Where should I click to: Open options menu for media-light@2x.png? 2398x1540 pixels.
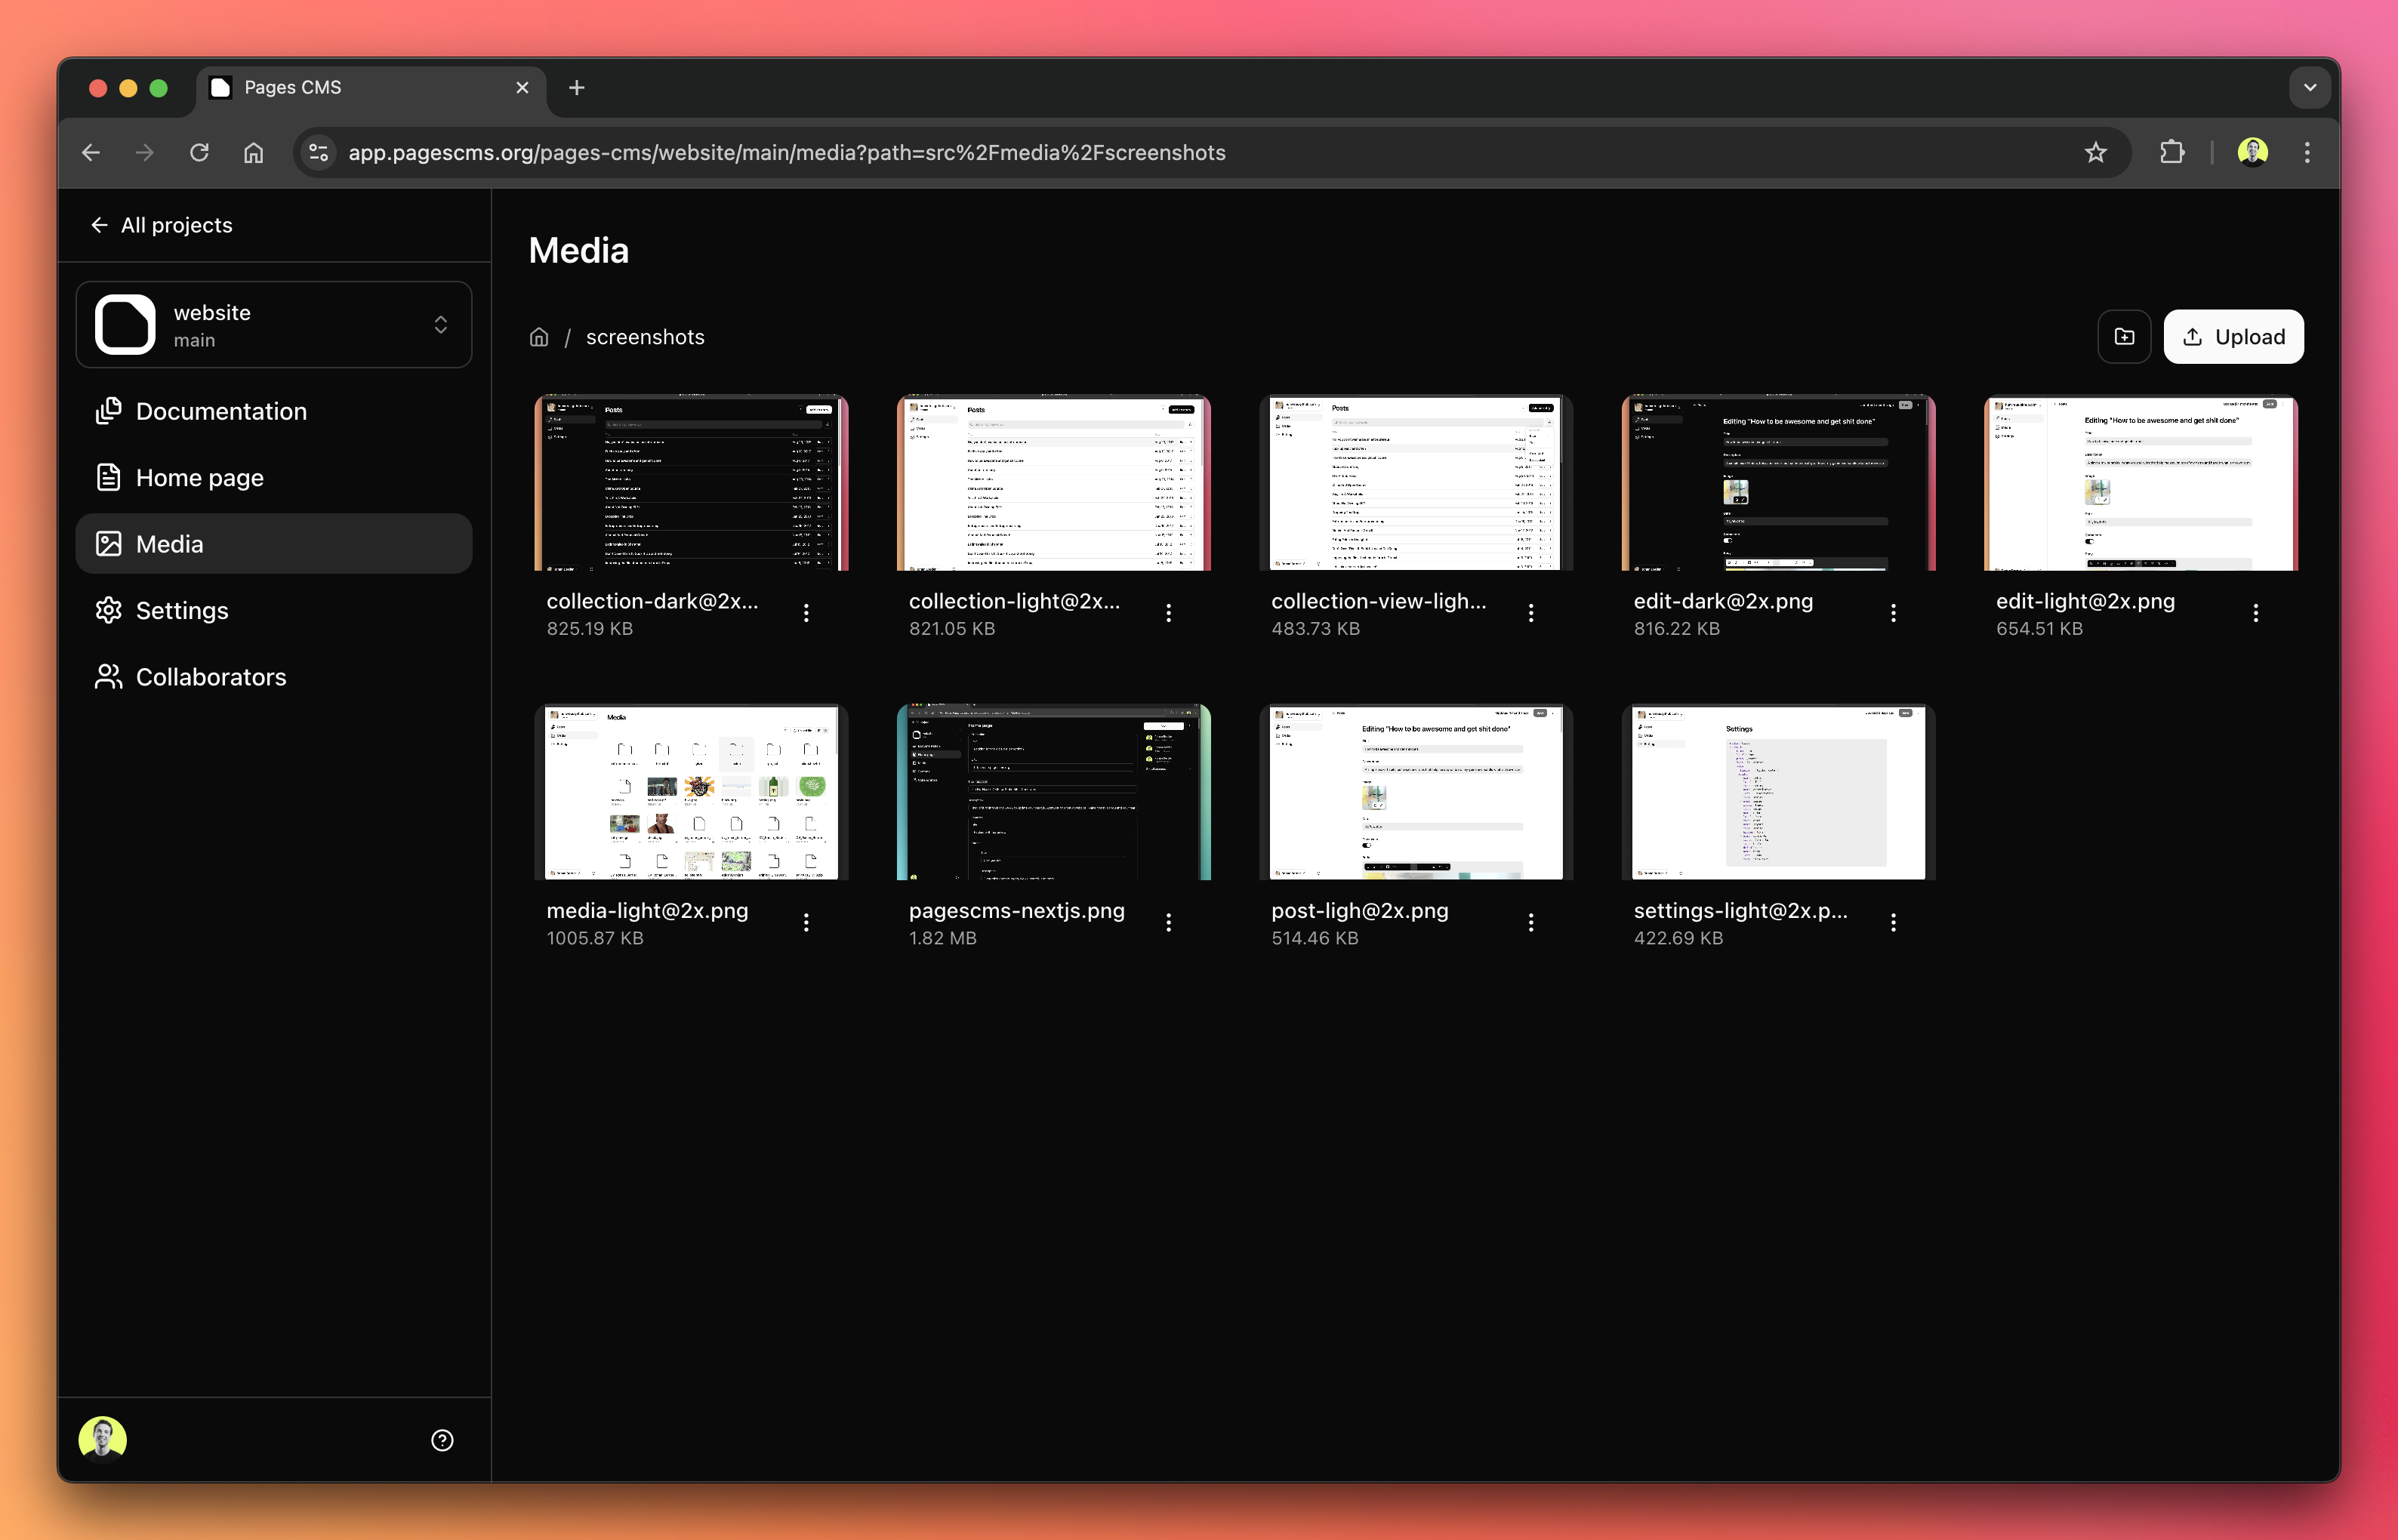(806, 922)
